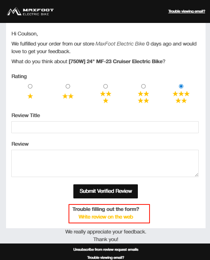Open Trouble viewing email link in footer
This screenshot has width=210, height=260.
point(106,258)
